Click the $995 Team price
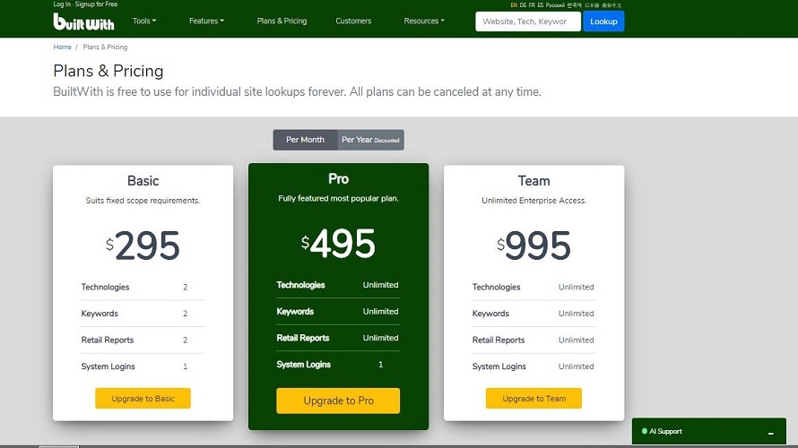This screenshot has height=448, width=798. coord(533,246)
